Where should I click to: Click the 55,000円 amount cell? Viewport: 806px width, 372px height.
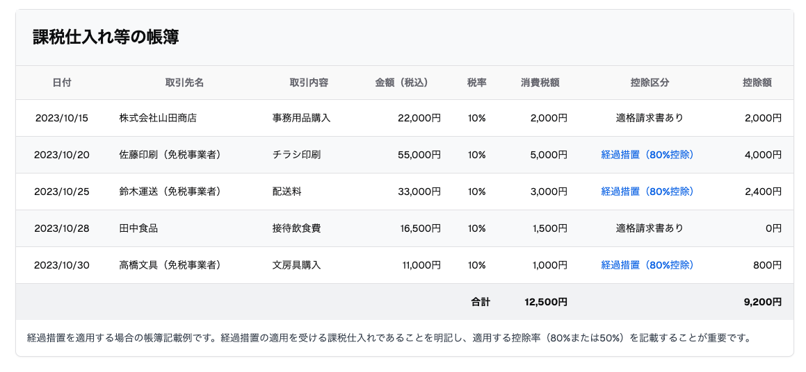[419, 155]
